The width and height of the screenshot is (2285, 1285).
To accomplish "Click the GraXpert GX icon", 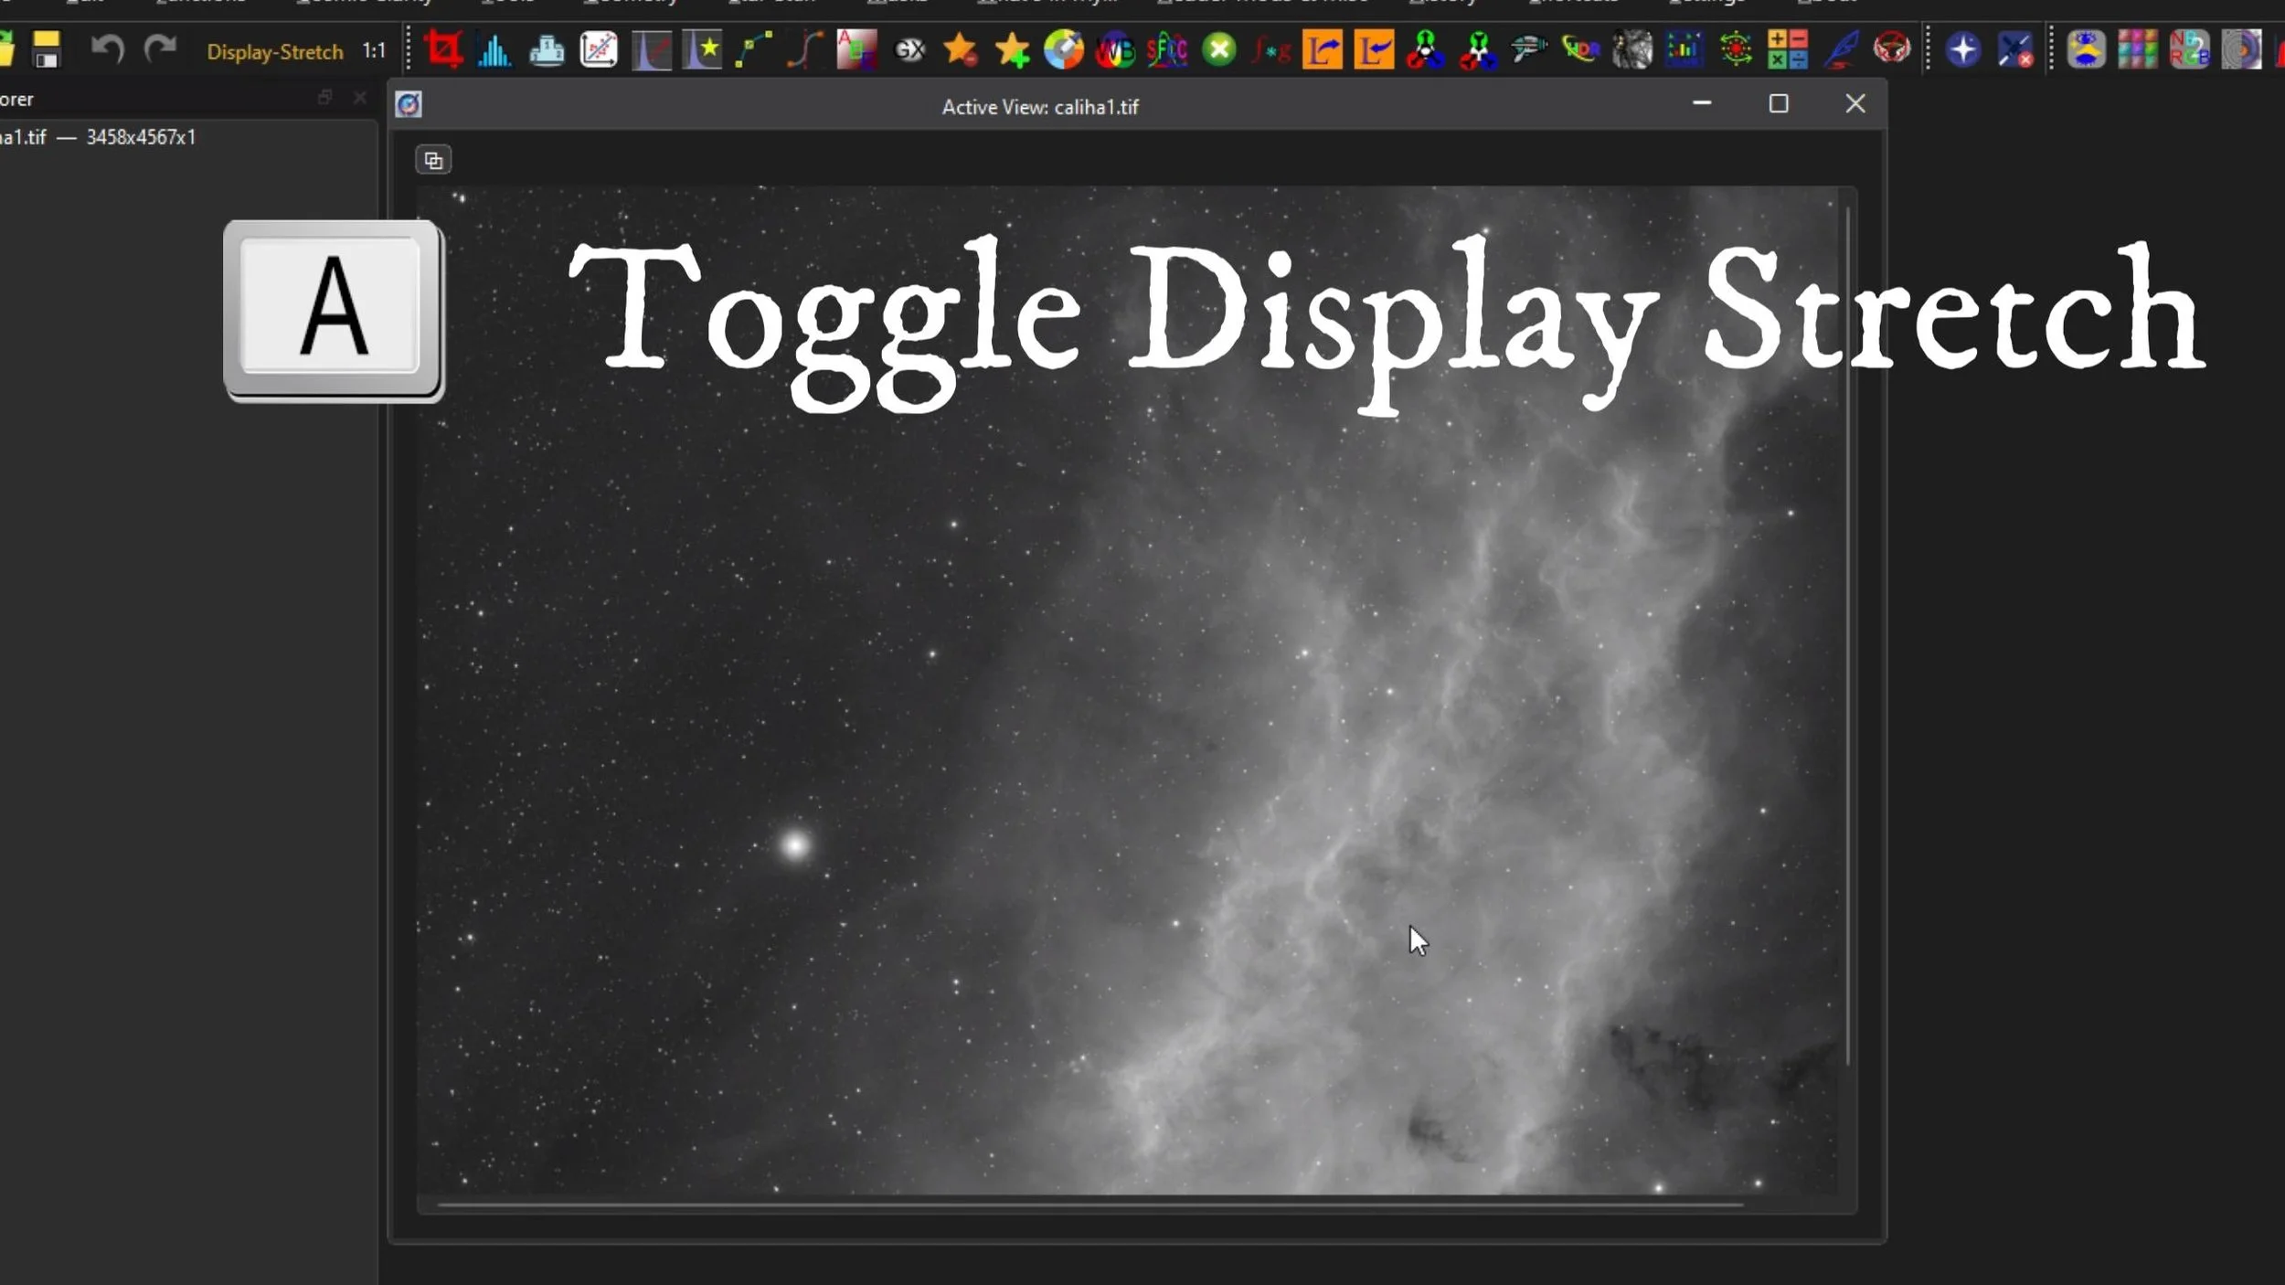I will click(909, 50).
